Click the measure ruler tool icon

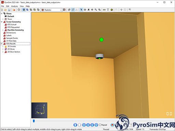pyautogui.click(x=104, y=10)
